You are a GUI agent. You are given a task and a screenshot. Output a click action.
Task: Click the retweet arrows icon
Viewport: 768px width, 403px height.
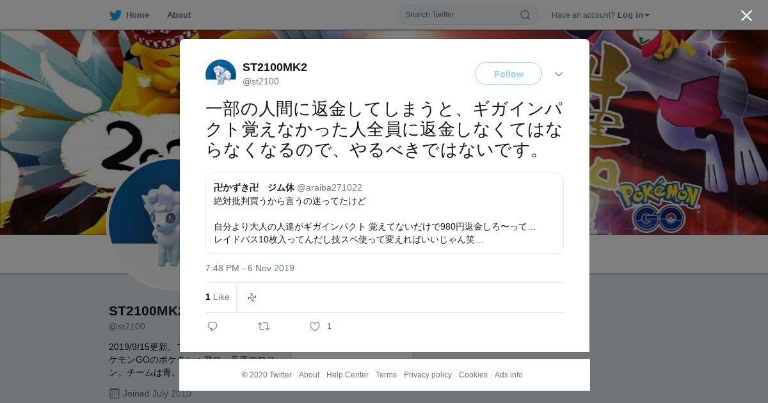point(264,326)
